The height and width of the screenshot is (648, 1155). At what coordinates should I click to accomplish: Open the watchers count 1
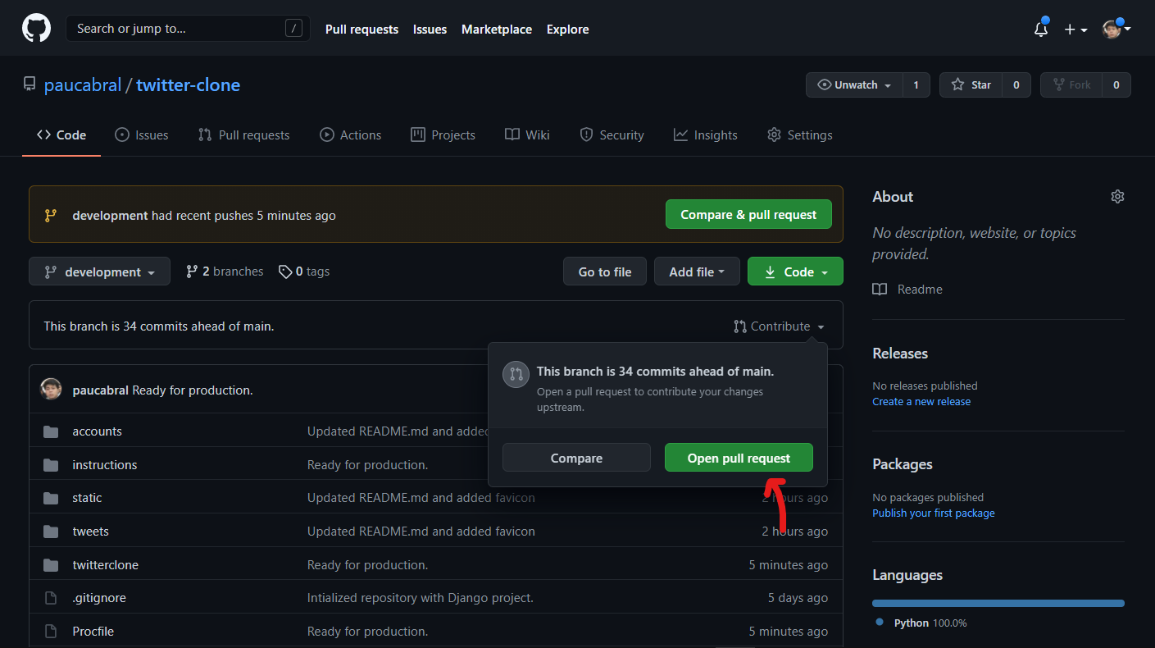coord(916,85)
